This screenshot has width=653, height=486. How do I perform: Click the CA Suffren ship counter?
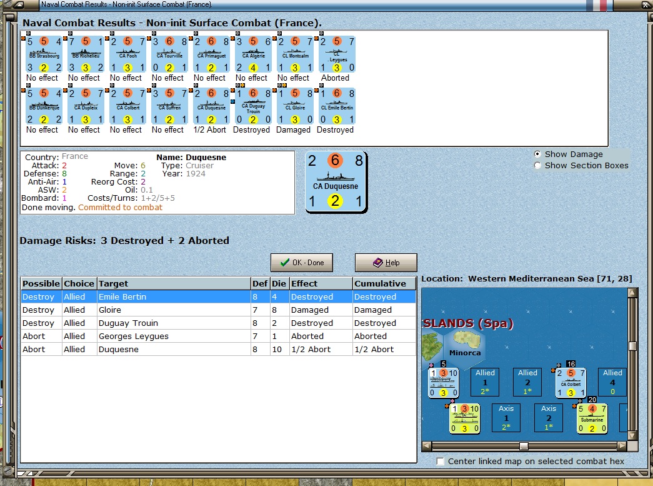point(169,107)
